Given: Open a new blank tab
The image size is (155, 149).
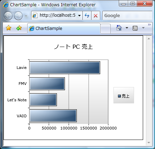Looking at the screenshot, I should (x=105, y=29).
